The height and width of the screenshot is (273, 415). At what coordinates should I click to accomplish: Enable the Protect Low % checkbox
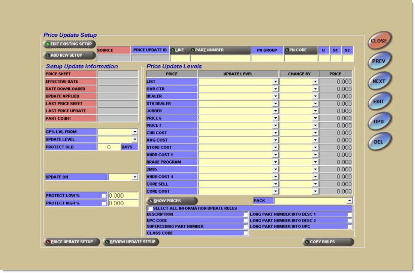coord(104,196)
